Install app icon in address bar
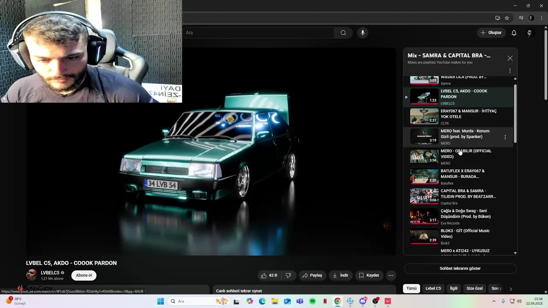 click(497, 18)
